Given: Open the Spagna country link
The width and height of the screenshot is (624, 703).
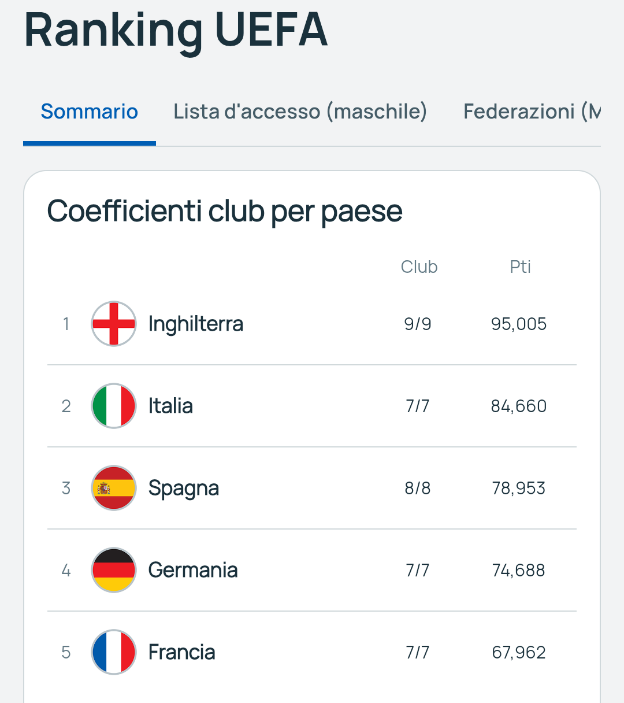Looking at the screenshot, I should (x=184, y=489).
